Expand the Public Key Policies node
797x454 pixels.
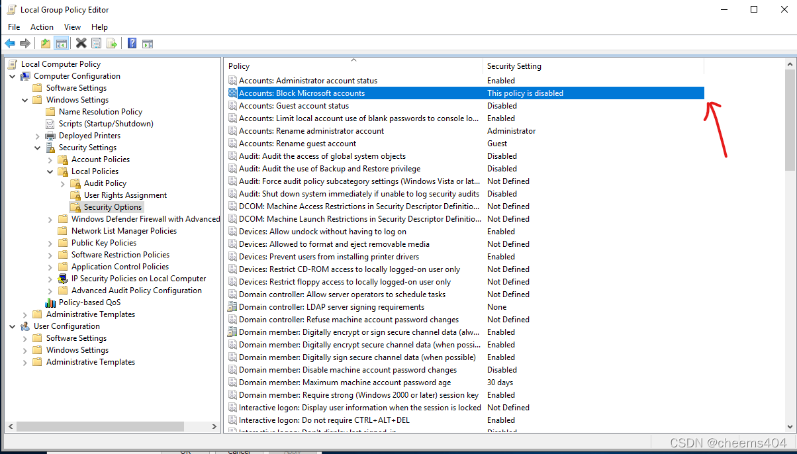[x=50, y=243]
